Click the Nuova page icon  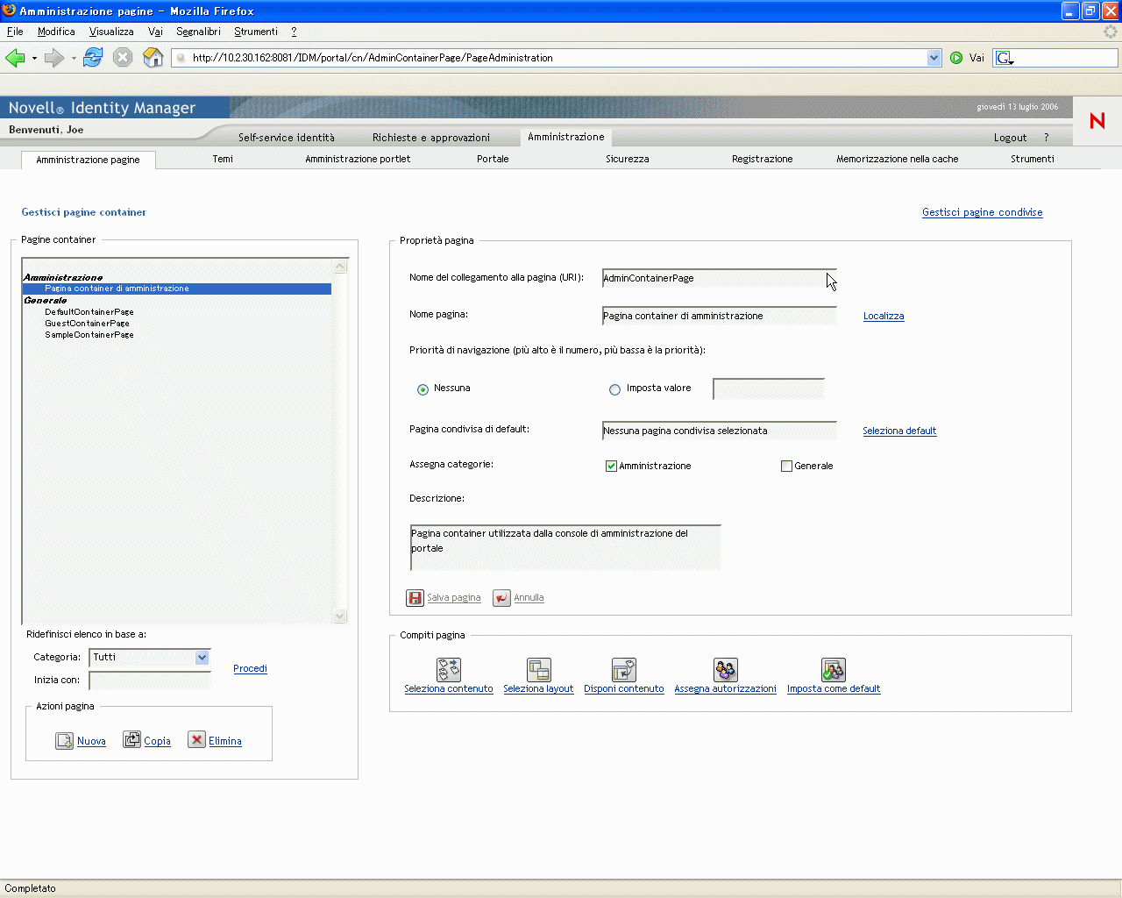tap(64, 741)
